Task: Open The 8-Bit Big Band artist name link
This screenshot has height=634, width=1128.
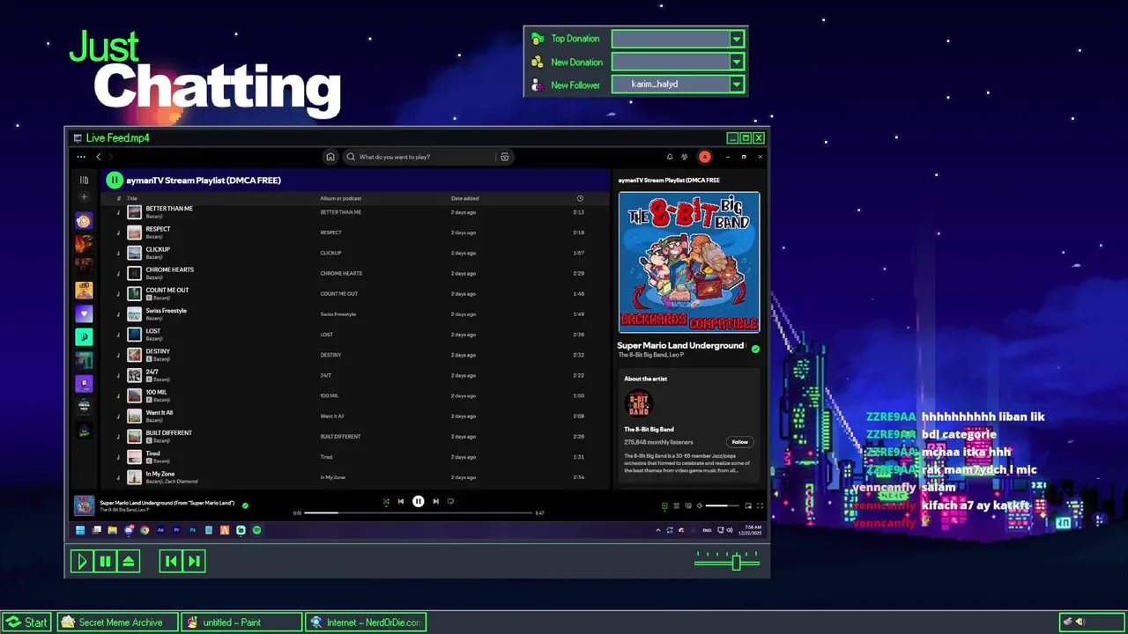Action: tap(649, 430)
